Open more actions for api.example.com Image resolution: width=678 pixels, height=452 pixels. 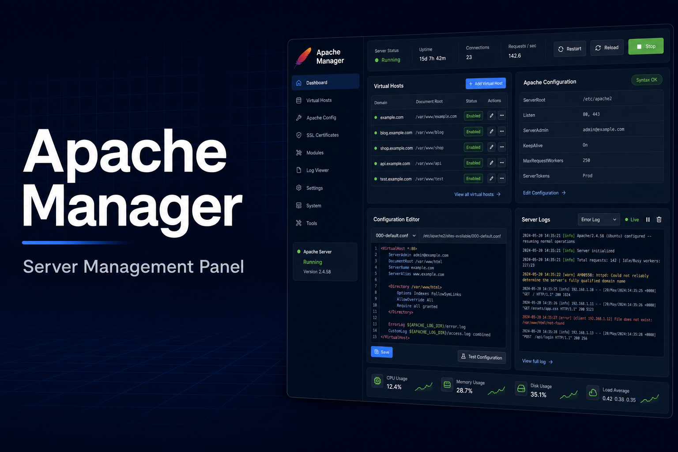pyautogui.click(x=502, y=163)
